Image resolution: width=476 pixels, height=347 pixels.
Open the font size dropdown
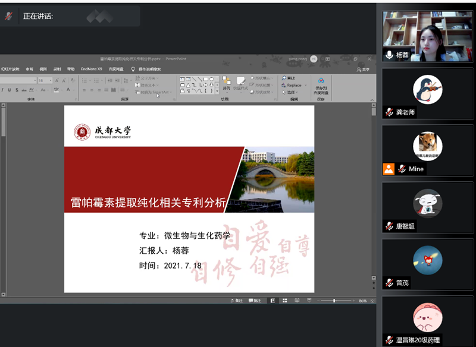click(x=49, y=80)
